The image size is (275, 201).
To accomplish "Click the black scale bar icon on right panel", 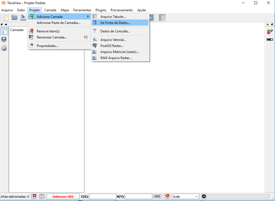I will 270,40.
